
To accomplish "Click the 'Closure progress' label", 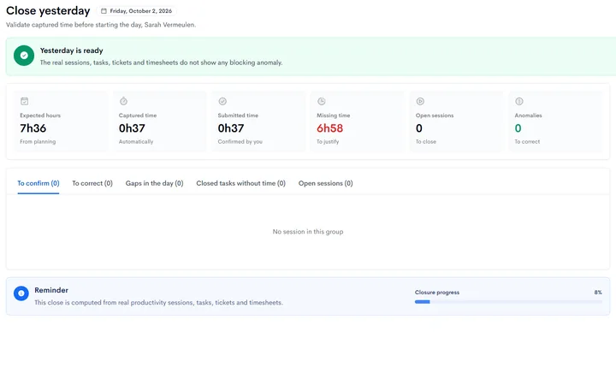I will 437,293.
